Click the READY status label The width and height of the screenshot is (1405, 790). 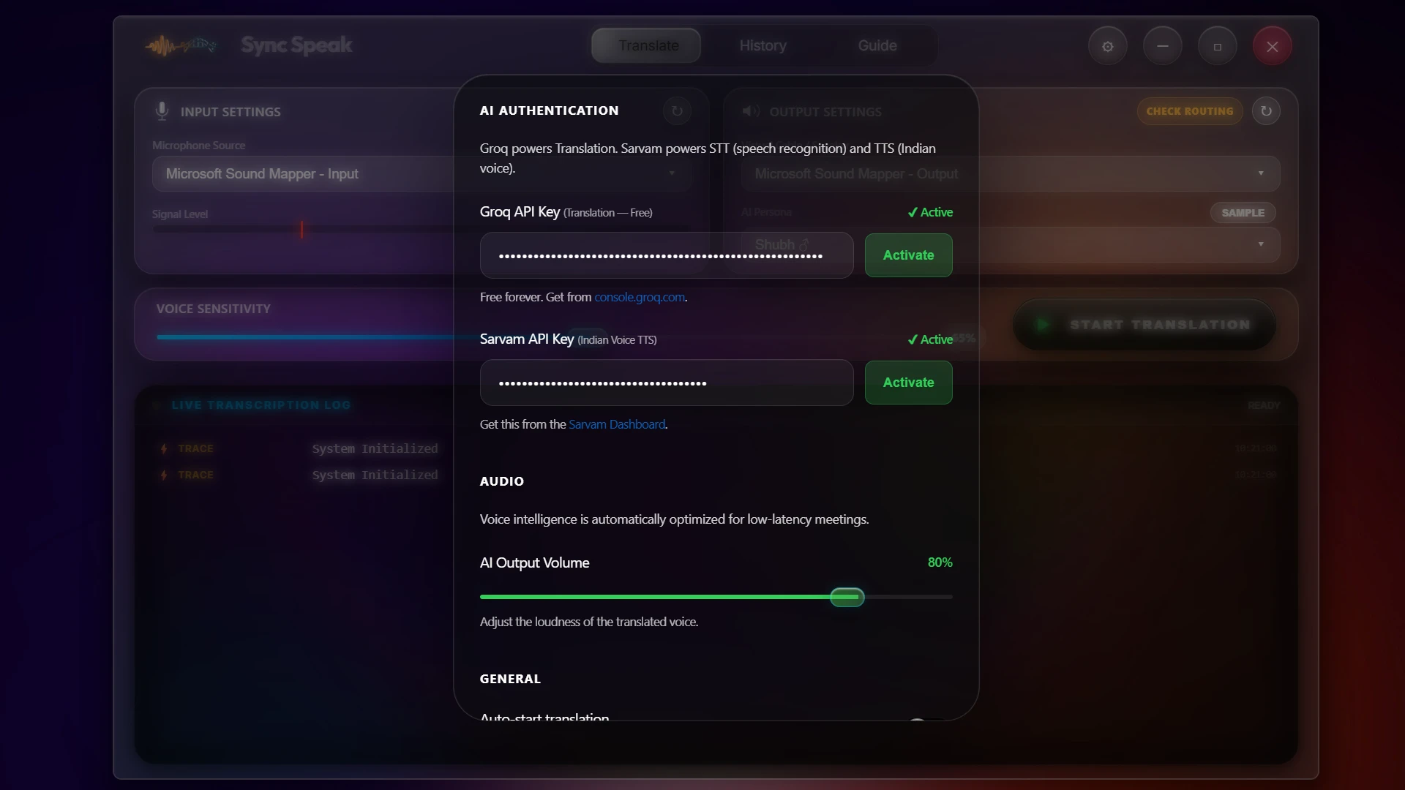coord(1264,405)
